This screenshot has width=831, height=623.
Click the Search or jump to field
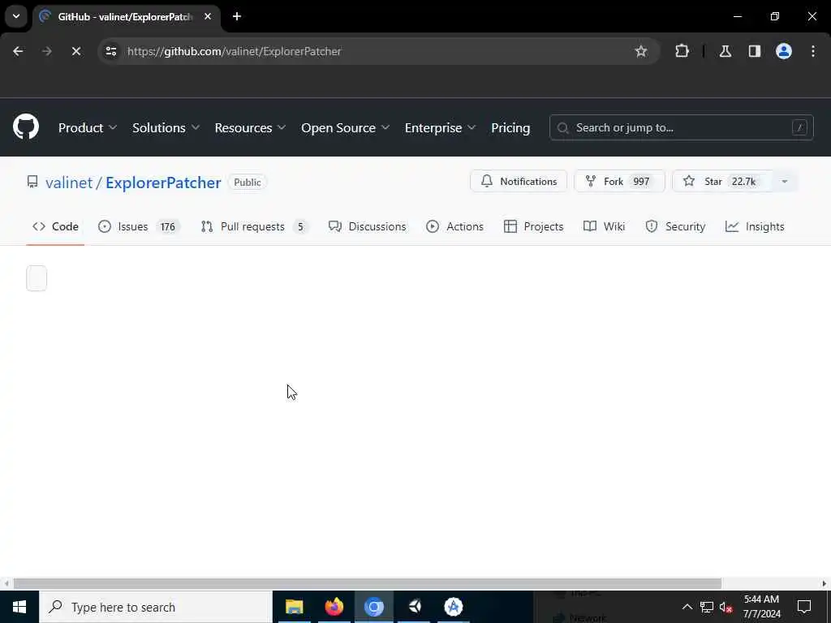(x=681, y=127)
